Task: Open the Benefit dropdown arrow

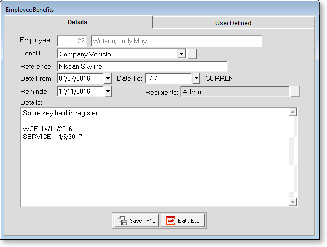Action: tap(181, 54)
